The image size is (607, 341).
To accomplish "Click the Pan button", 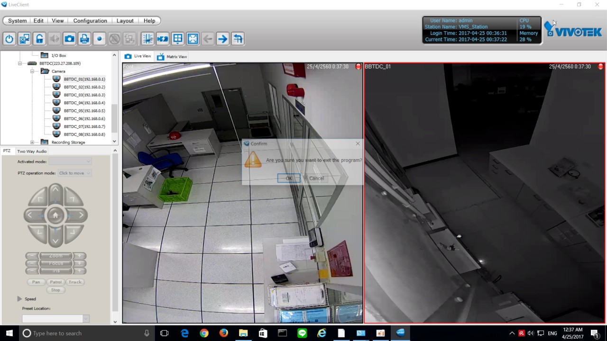I will click(36, 282).
